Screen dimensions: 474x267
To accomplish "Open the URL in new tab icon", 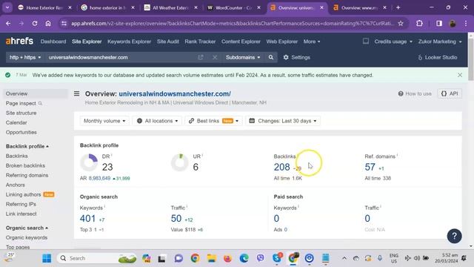I will pos(201,57).
